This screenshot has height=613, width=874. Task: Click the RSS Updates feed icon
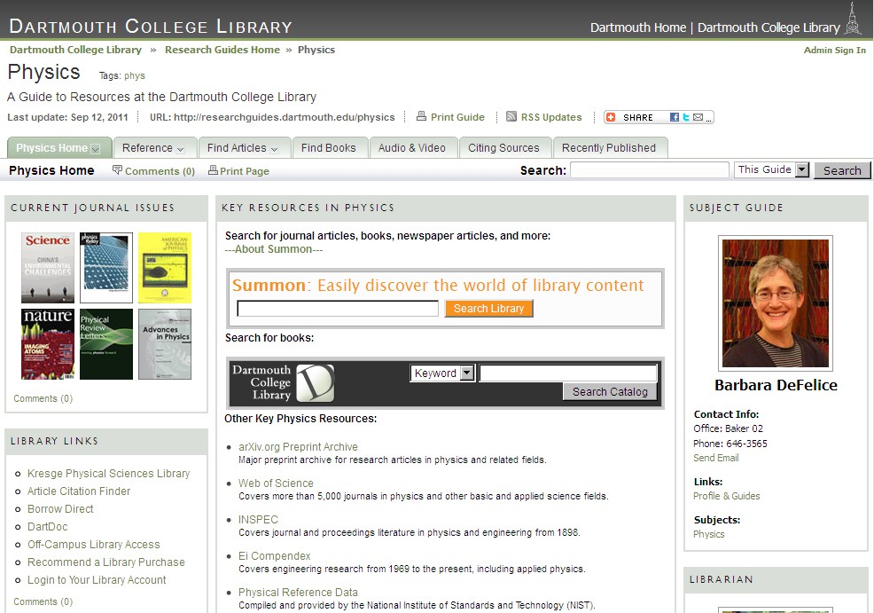coord(511,116)
